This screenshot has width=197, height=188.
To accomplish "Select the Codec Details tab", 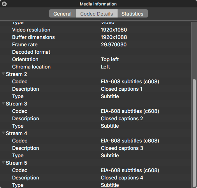I will (97, 14).
